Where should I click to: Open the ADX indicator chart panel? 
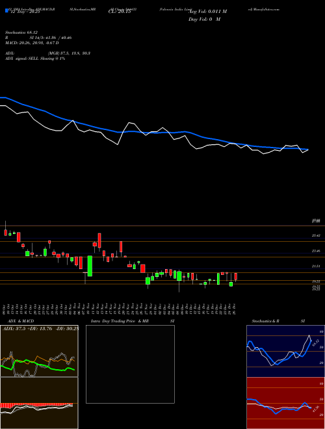click(x=39, y=351)
